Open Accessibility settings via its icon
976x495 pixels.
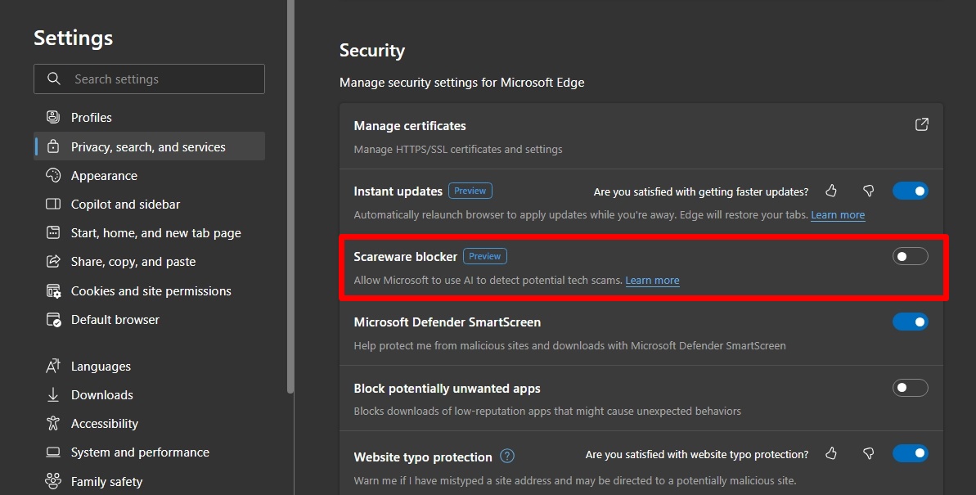click(x=53, y=423)
